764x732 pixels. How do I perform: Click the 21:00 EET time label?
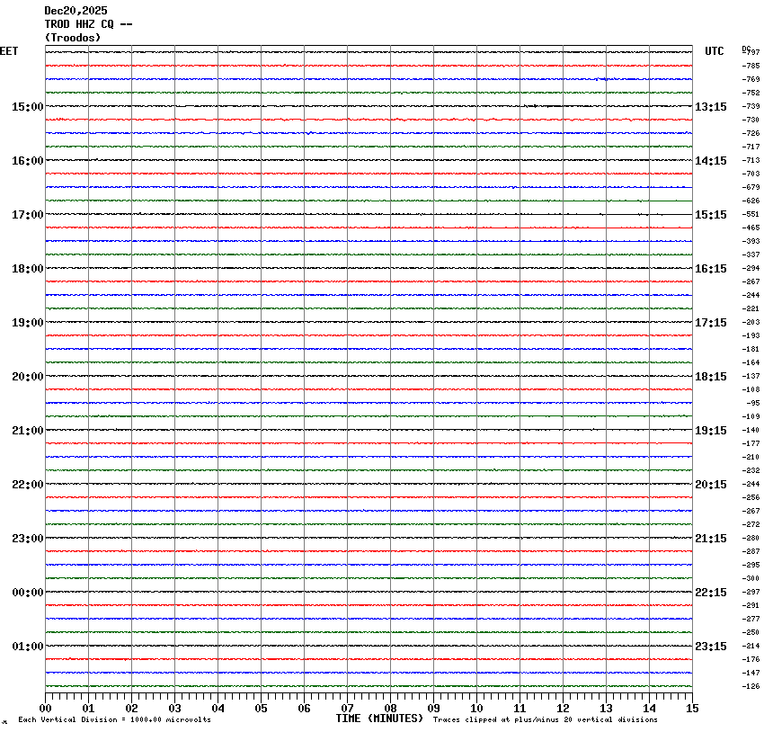pyautogui.click(x=27, y=431)
